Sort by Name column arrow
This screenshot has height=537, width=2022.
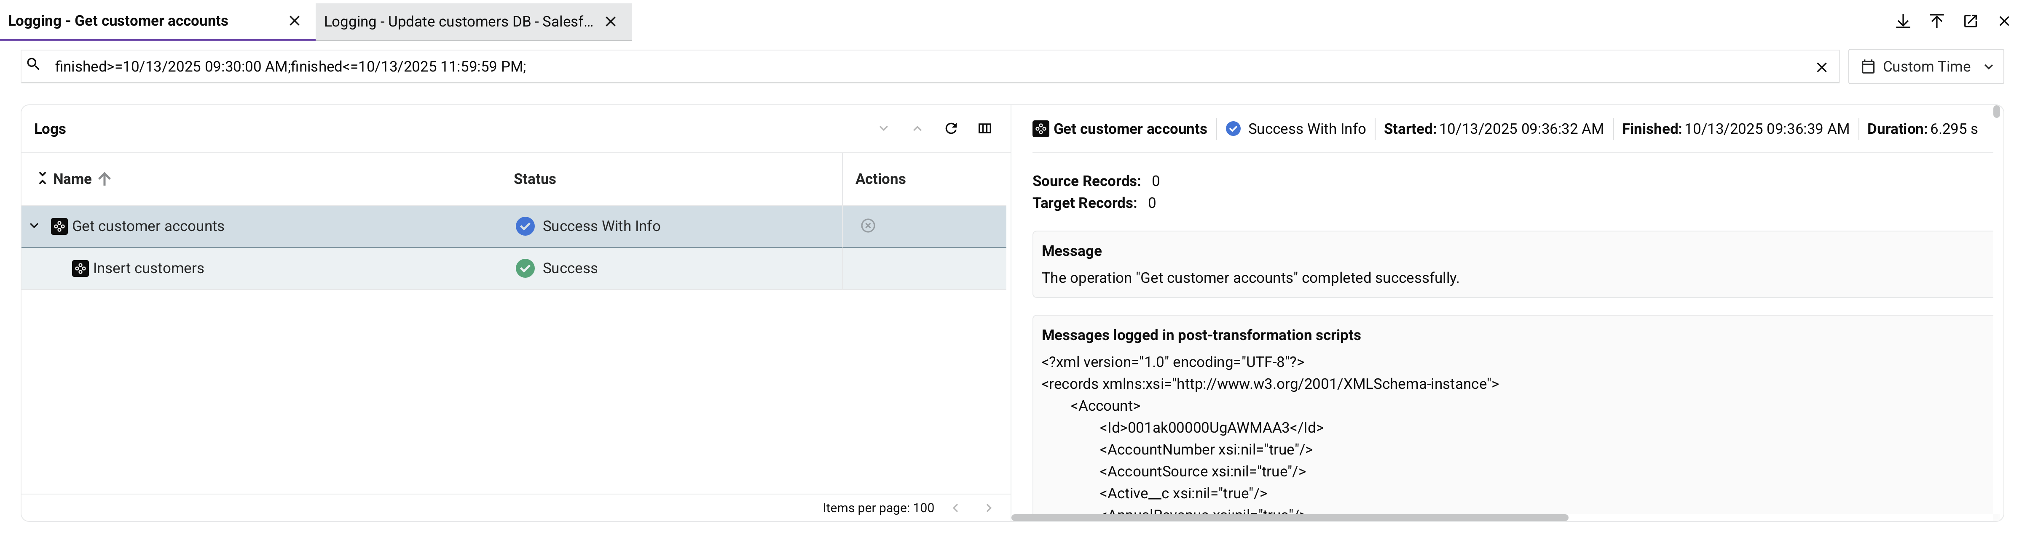[105, 179]
